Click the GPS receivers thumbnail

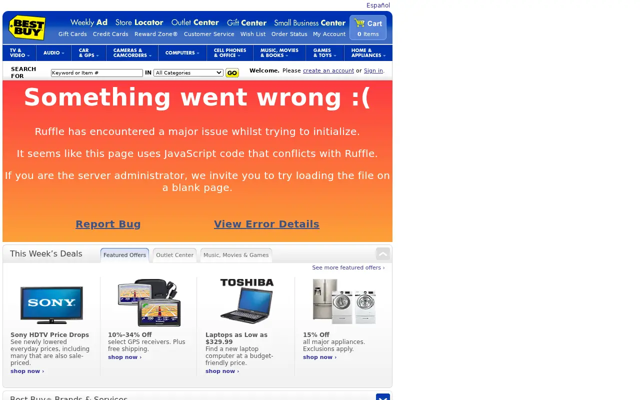click(149, 302)
